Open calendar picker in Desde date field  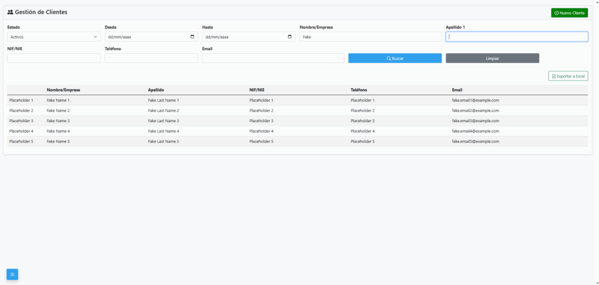[x=192, y=37]
